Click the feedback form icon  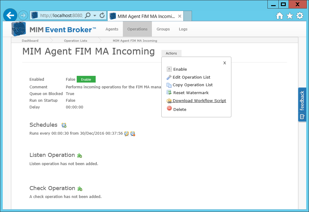point(302,117)
